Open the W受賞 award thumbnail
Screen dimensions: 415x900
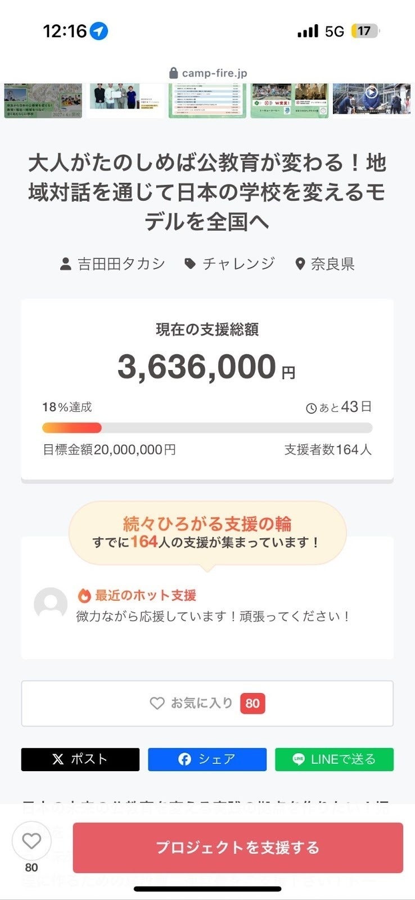tap(289, 101)
